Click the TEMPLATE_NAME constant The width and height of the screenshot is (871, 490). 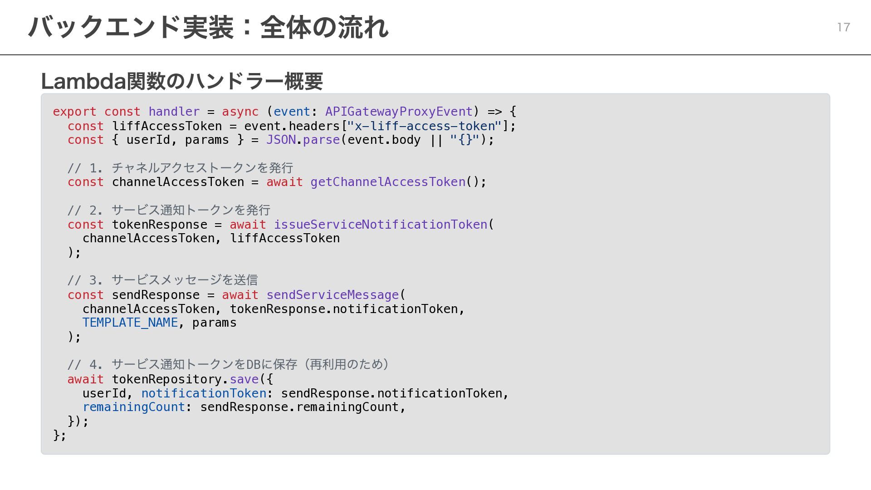point(130,323)
